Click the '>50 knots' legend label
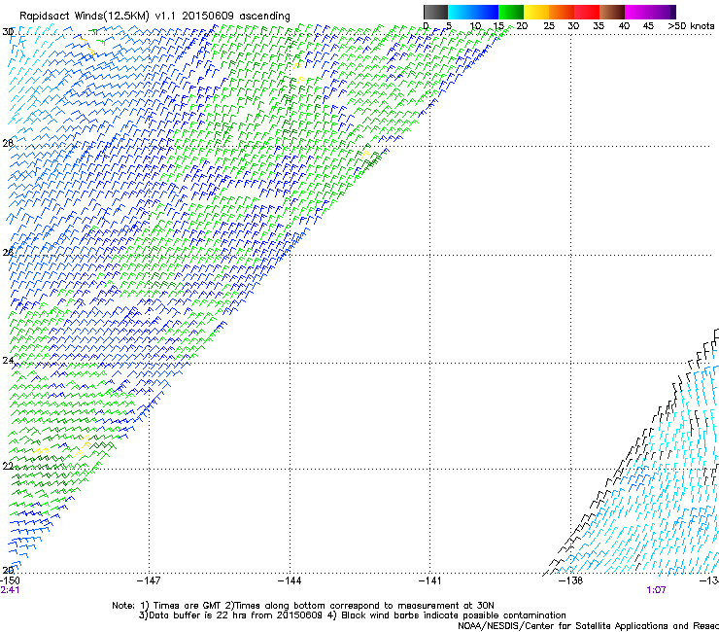This screenshot has height=632, width=719. [691, 26]
